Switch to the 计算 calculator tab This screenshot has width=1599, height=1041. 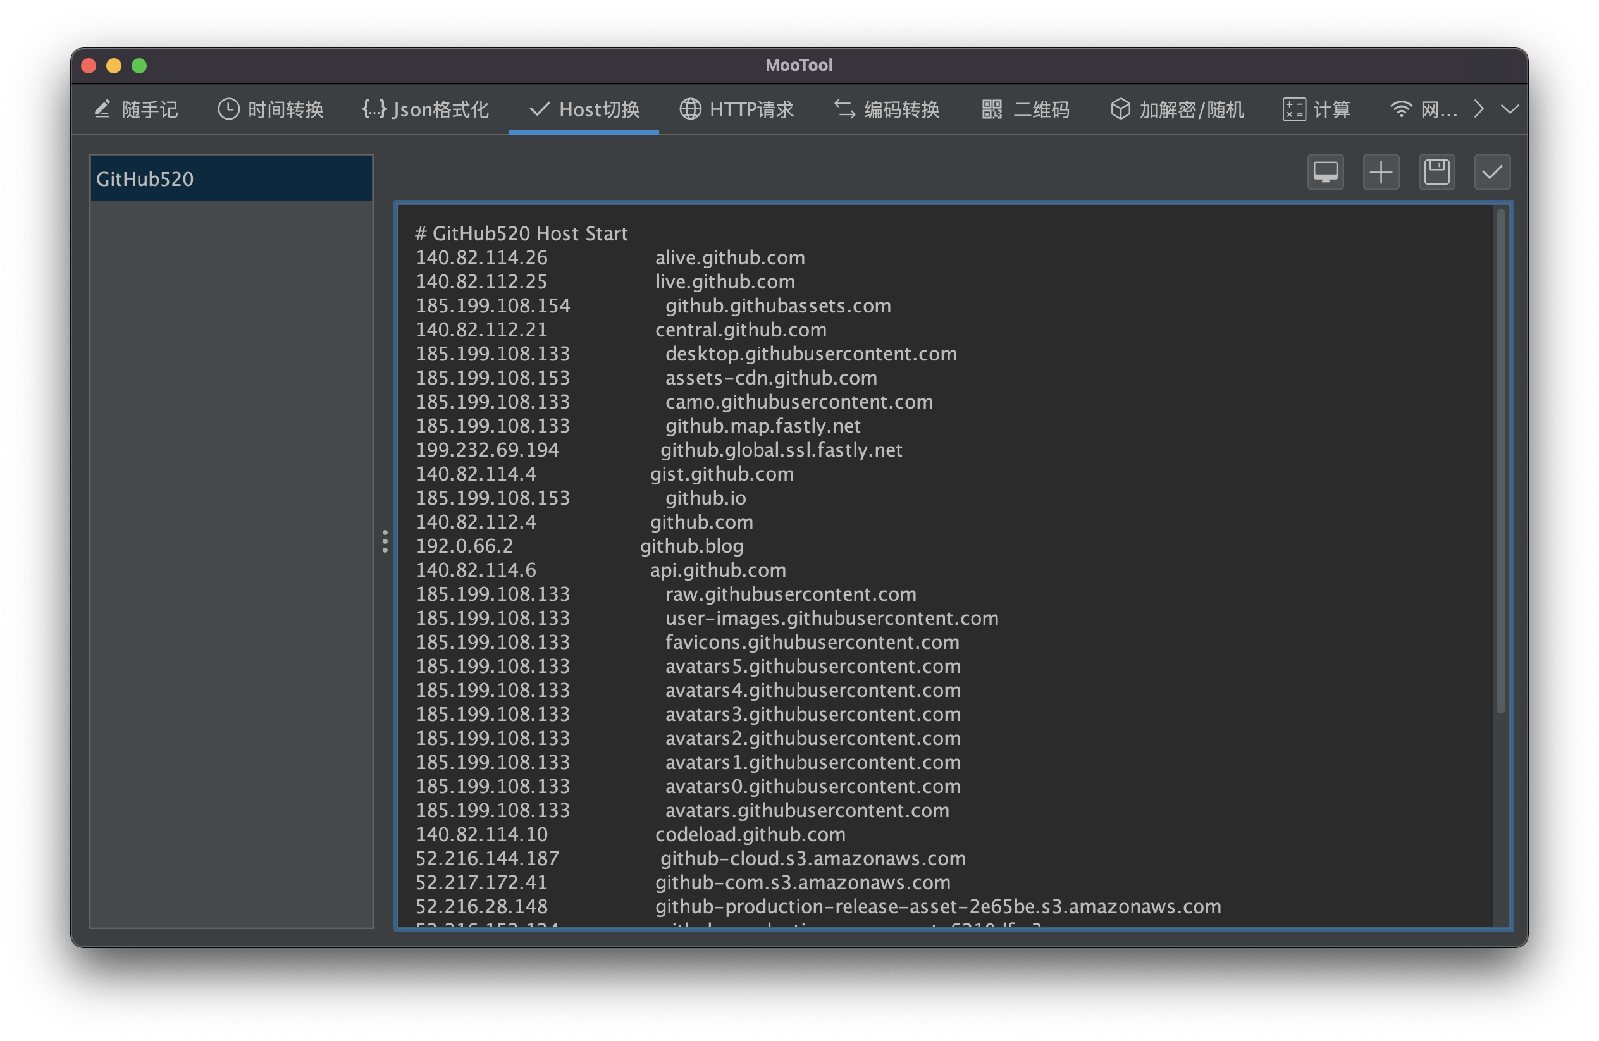click(1316, 109)
